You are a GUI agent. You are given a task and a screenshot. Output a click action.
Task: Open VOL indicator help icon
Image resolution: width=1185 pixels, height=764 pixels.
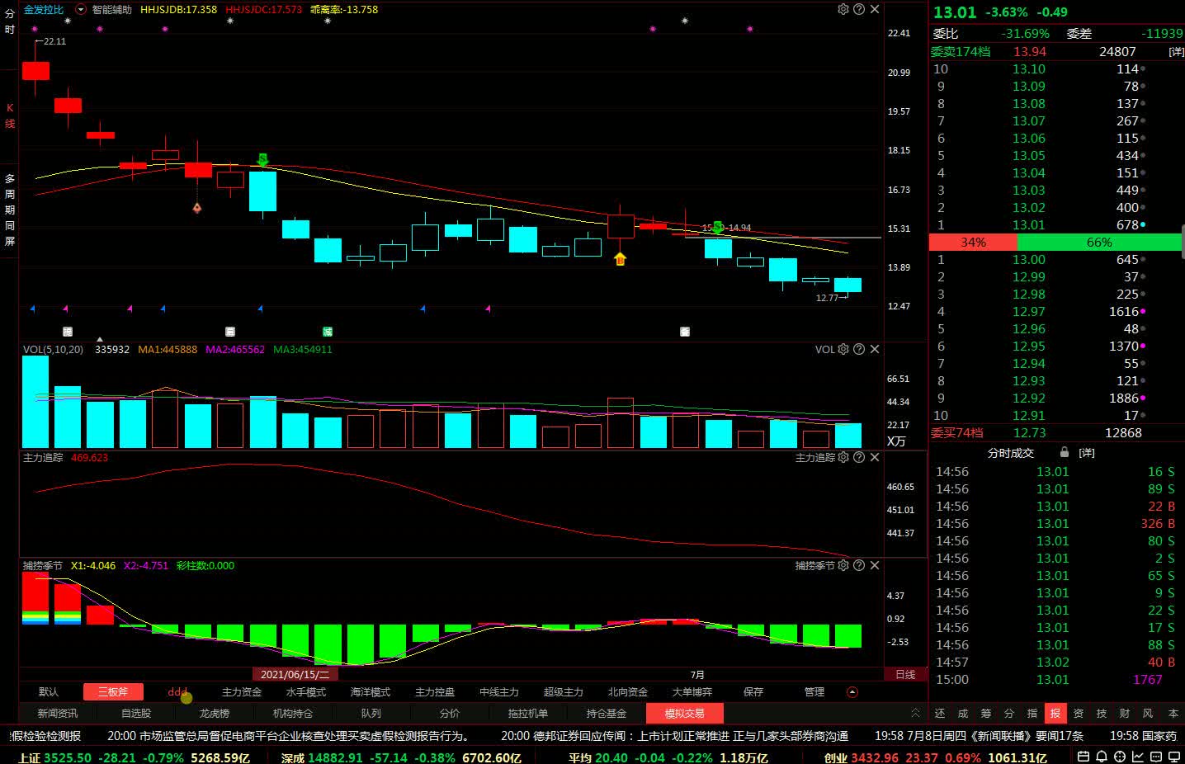[859, 349]
